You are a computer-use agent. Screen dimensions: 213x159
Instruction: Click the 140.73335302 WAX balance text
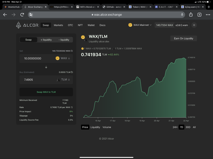(x=61, y=51)
